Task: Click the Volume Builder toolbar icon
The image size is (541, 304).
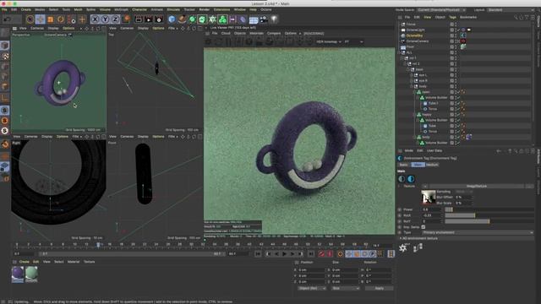Action: (x=222, y=19)
